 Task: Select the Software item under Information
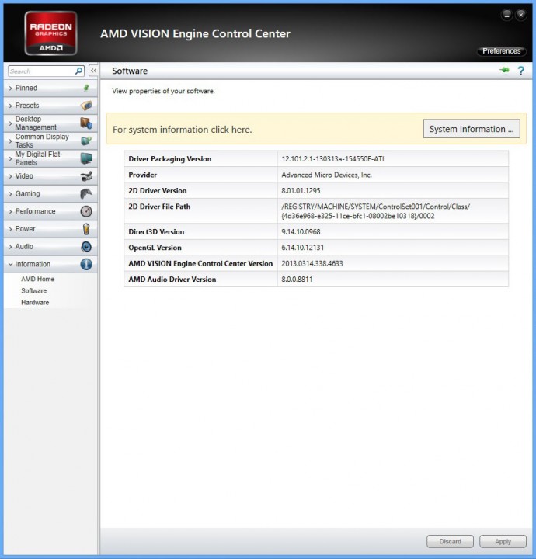tap(34, 291)
